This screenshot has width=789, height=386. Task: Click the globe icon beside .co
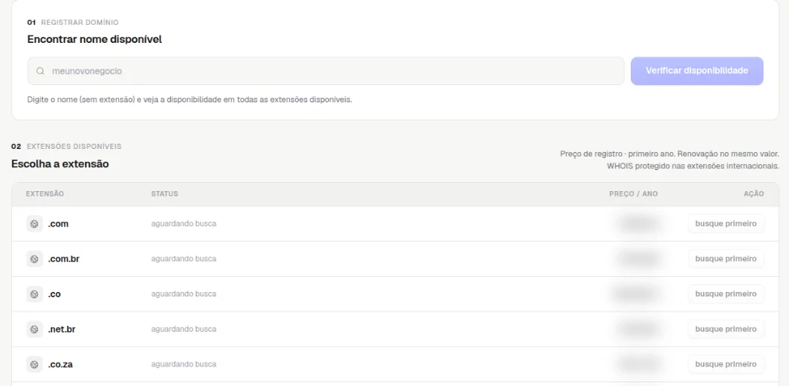tap(35, 294)
